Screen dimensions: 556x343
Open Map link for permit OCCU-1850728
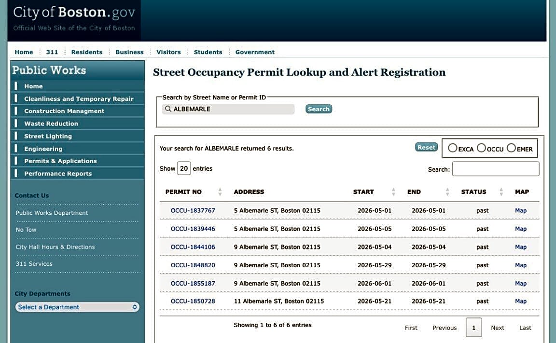pos(521,301)
